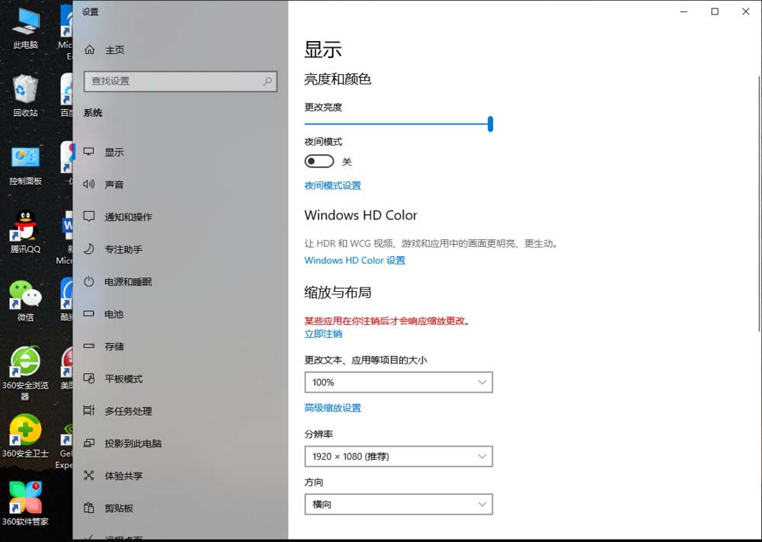
Task: Open the 主页 home icon in Settings
Action: point(89,50)
